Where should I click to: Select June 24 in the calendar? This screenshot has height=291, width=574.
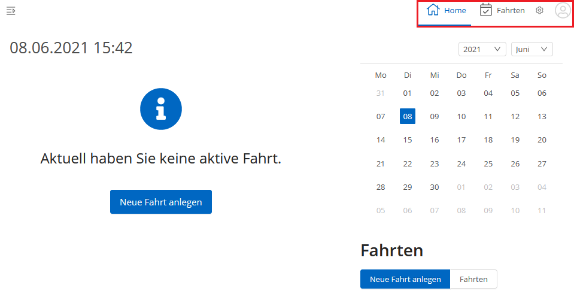[x=461, y=163]
